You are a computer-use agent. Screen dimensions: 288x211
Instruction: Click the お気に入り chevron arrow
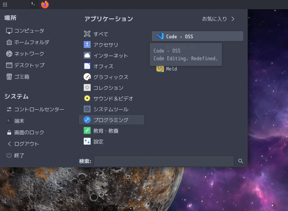tap(233, 19)
